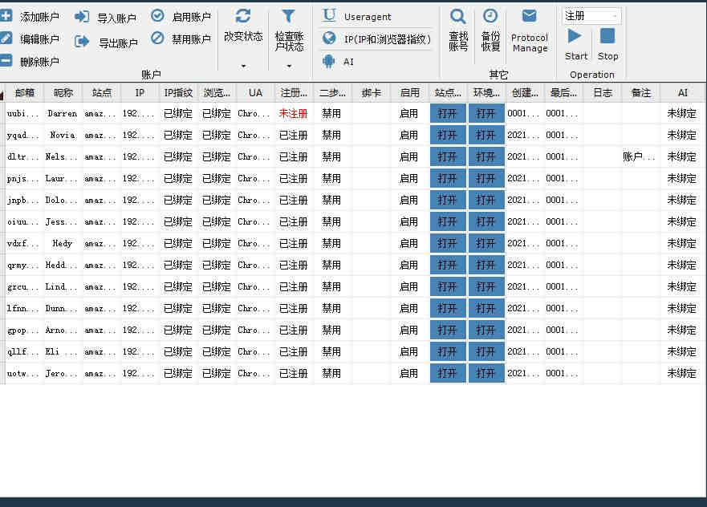Click the Protocol Manage envelope icon
707x507 pixels.
click(530, 16)
